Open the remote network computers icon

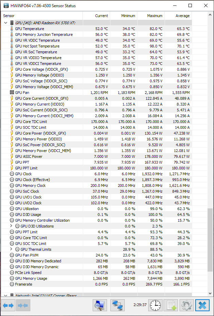point(118,305)
